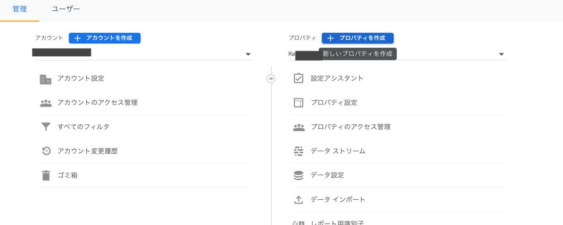
Task: Open プロパティ設定
Action: click(x=397, y=103)
